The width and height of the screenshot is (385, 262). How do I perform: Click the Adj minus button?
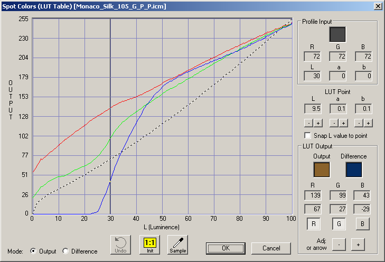[339, 245]
